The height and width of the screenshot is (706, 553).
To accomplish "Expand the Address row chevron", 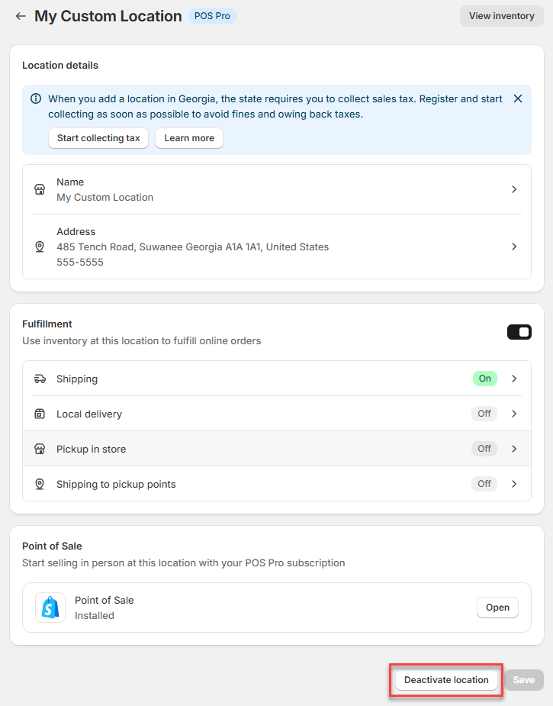I will click(x=514, y=247).
